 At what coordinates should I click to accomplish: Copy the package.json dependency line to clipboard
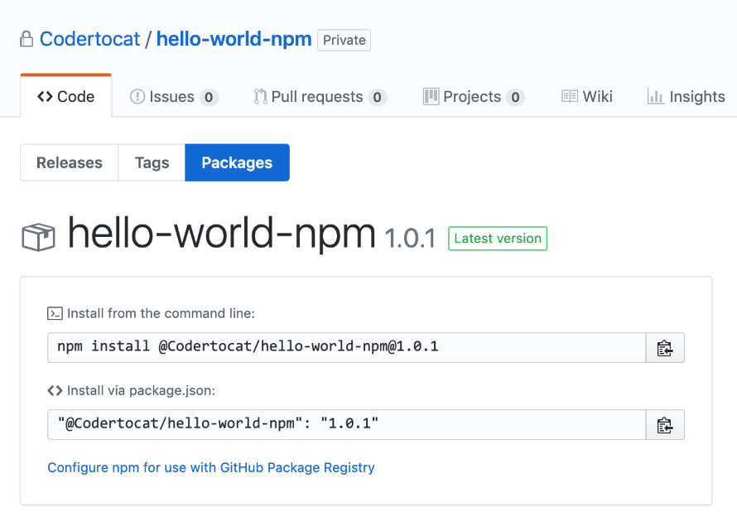tap(665, 425)
